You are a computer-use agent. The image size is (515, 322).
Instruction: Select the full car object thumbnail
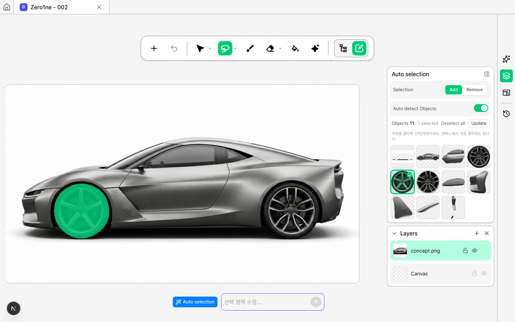click(x=428, y=156)
